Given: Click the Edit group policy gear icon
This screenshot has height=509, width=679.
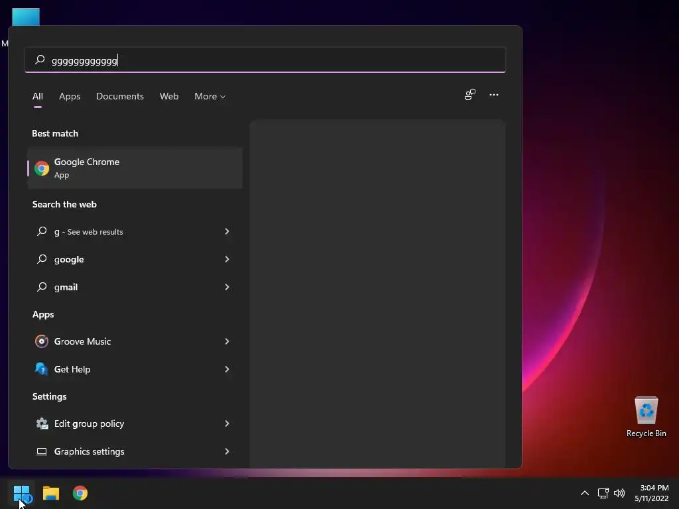Looking at the screenshot, I should coord(42,424).
